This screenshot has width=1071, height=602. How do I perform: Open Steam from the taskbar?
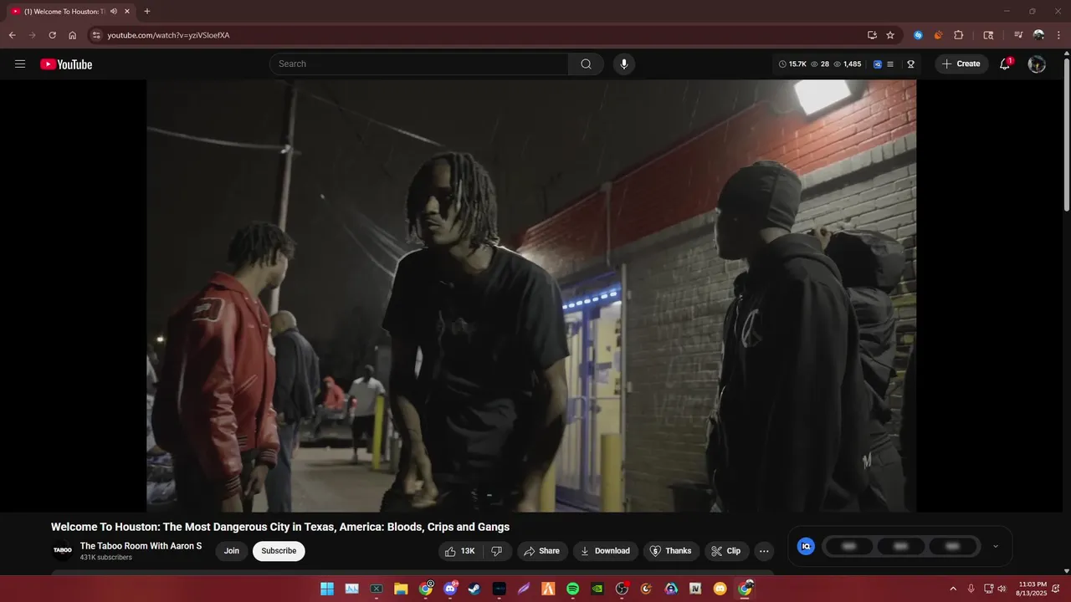[x=474, y=589]
